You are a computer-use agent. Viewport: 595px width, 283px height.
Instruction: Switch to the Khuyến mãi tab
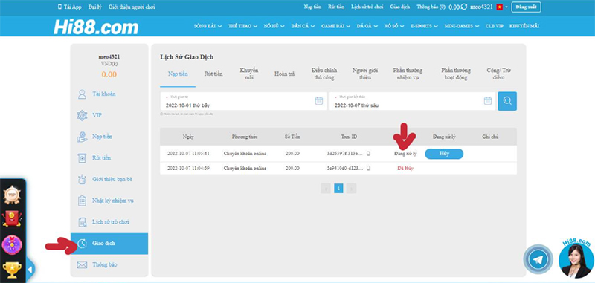249,74
